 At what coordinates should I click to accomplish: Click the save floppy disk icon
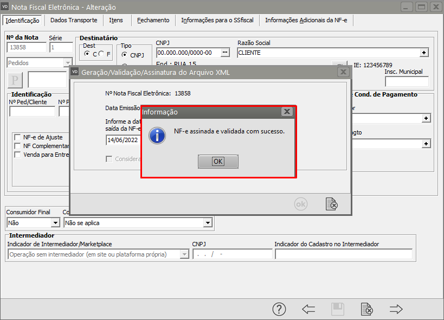[x=338, y=309]
